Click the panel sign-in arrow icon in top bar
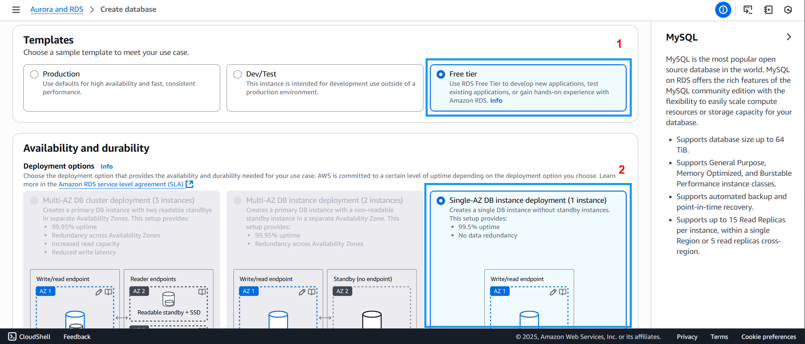The height and width of the screenshot is (344, 805). (768, 10)
